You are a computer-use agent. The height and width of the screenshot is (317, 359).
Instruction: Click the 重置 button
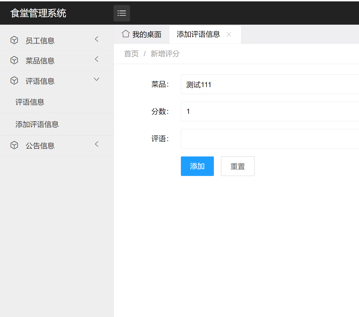tap(238, 166)
